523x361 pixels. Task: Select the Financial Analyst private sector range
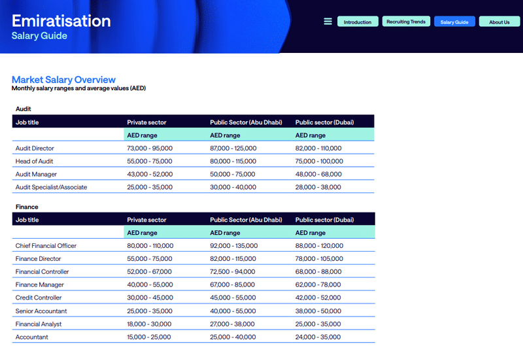click(x=150, y=324)
